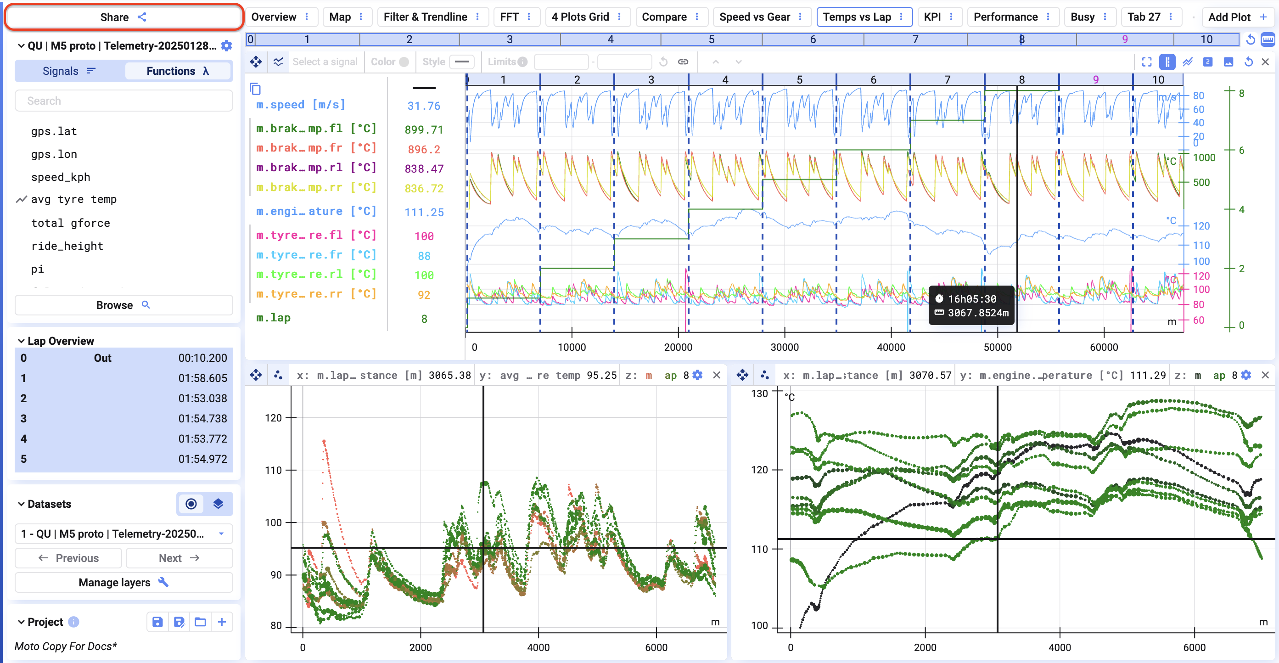Screen dimensions: 1279x663
Task: Select single dataset mode radio toggle
Action: pos(191,504)
